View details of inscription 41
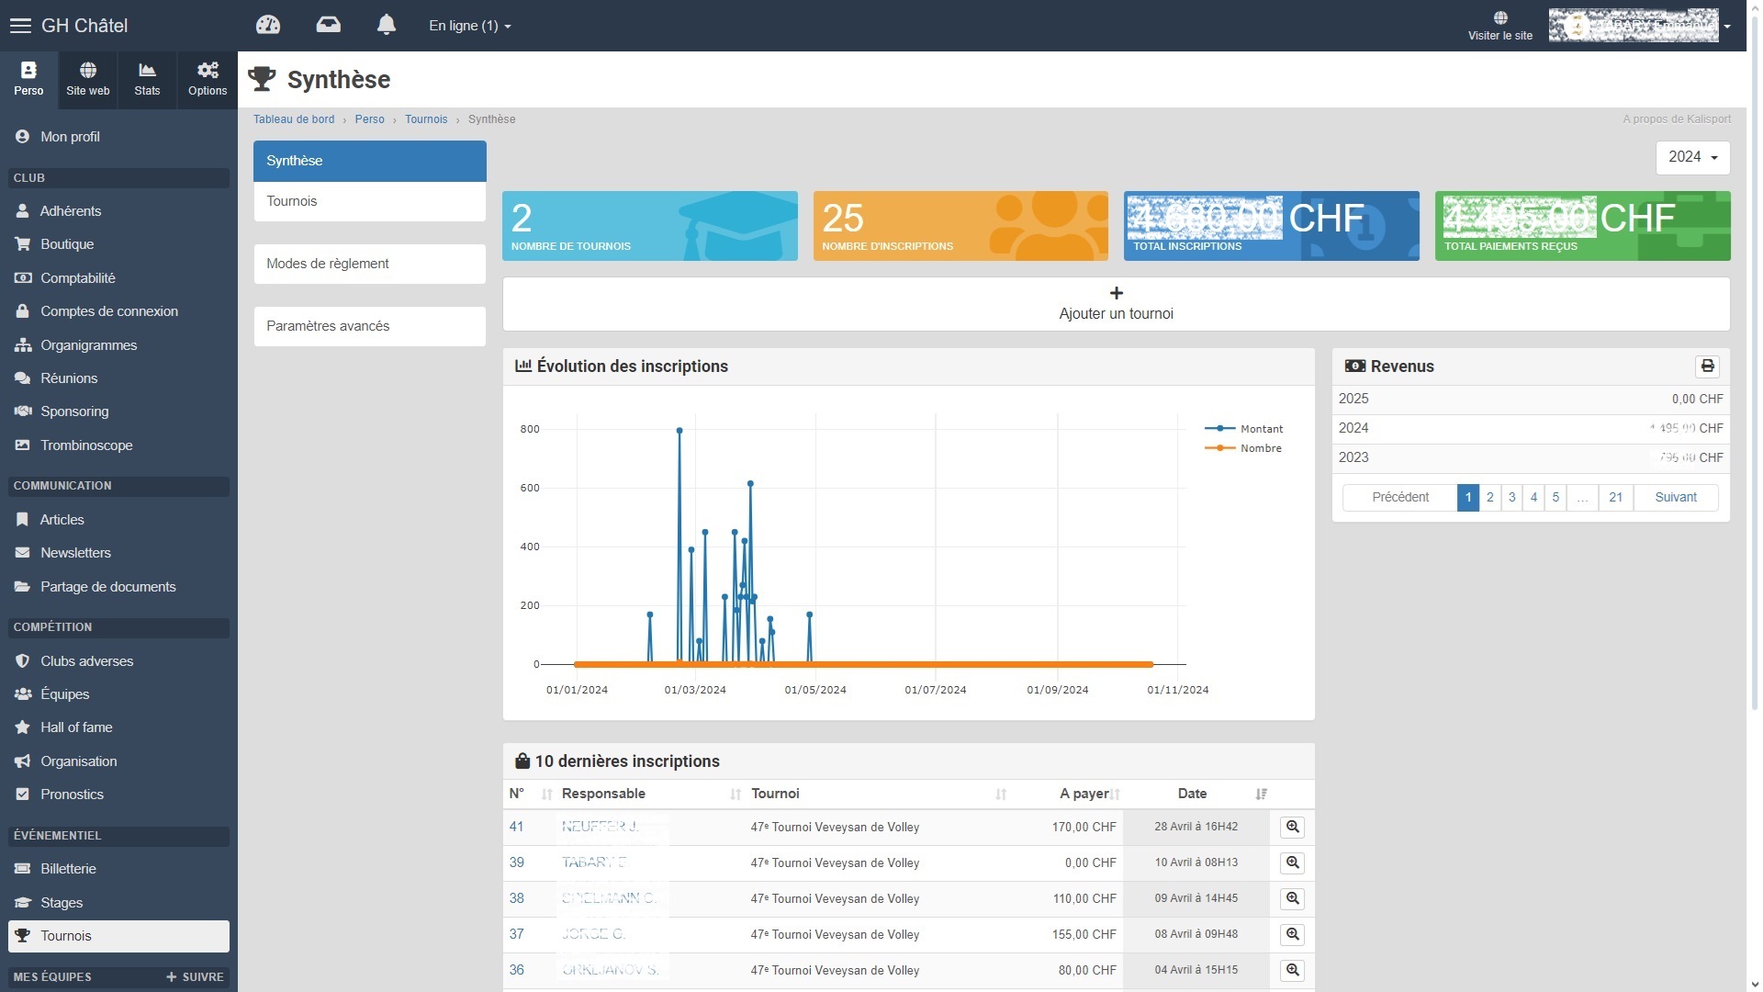The height and width of the screenshot is (992, 1763). (x=1292, y=827)
